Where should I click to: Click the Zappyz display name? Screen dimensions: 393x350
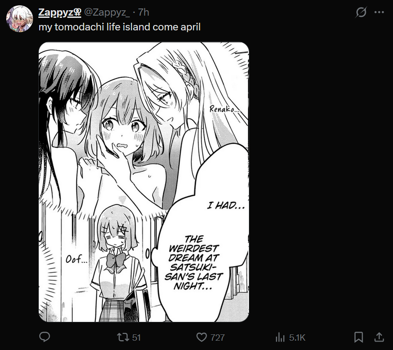pos(56,12)
